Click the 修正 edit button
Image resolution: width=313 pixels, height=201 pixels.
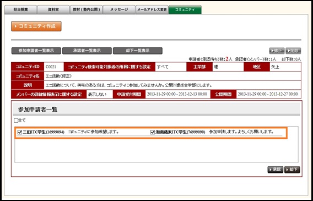[x=277, y=51]
